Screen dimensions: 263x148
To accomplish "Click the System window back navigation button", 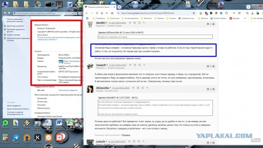I will pos(5,13).
